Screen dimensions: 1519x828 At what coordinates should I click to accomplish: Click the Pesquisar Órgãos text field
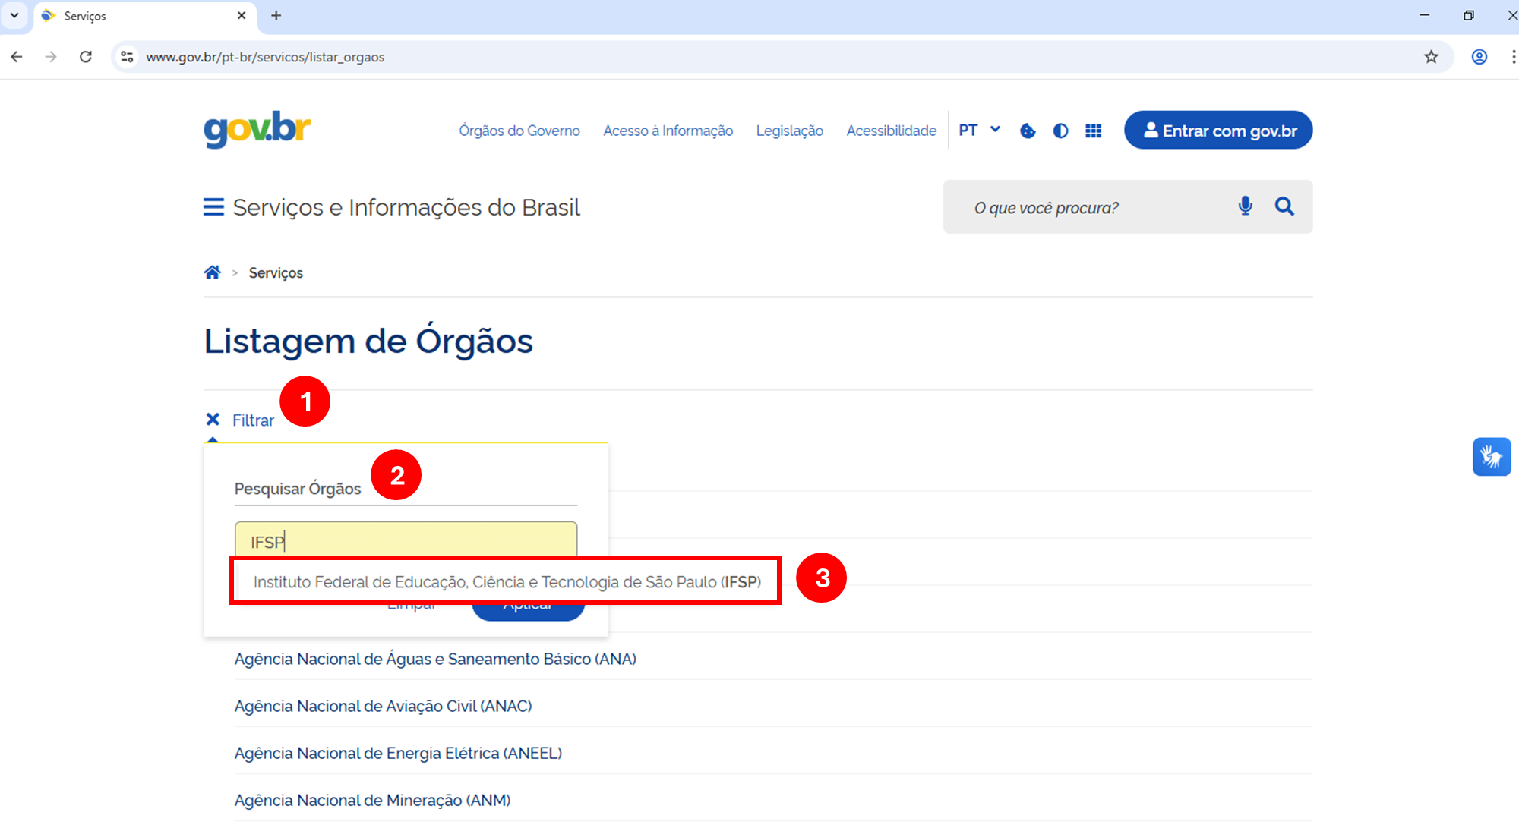pyautogui.click(x=406, y=540)
